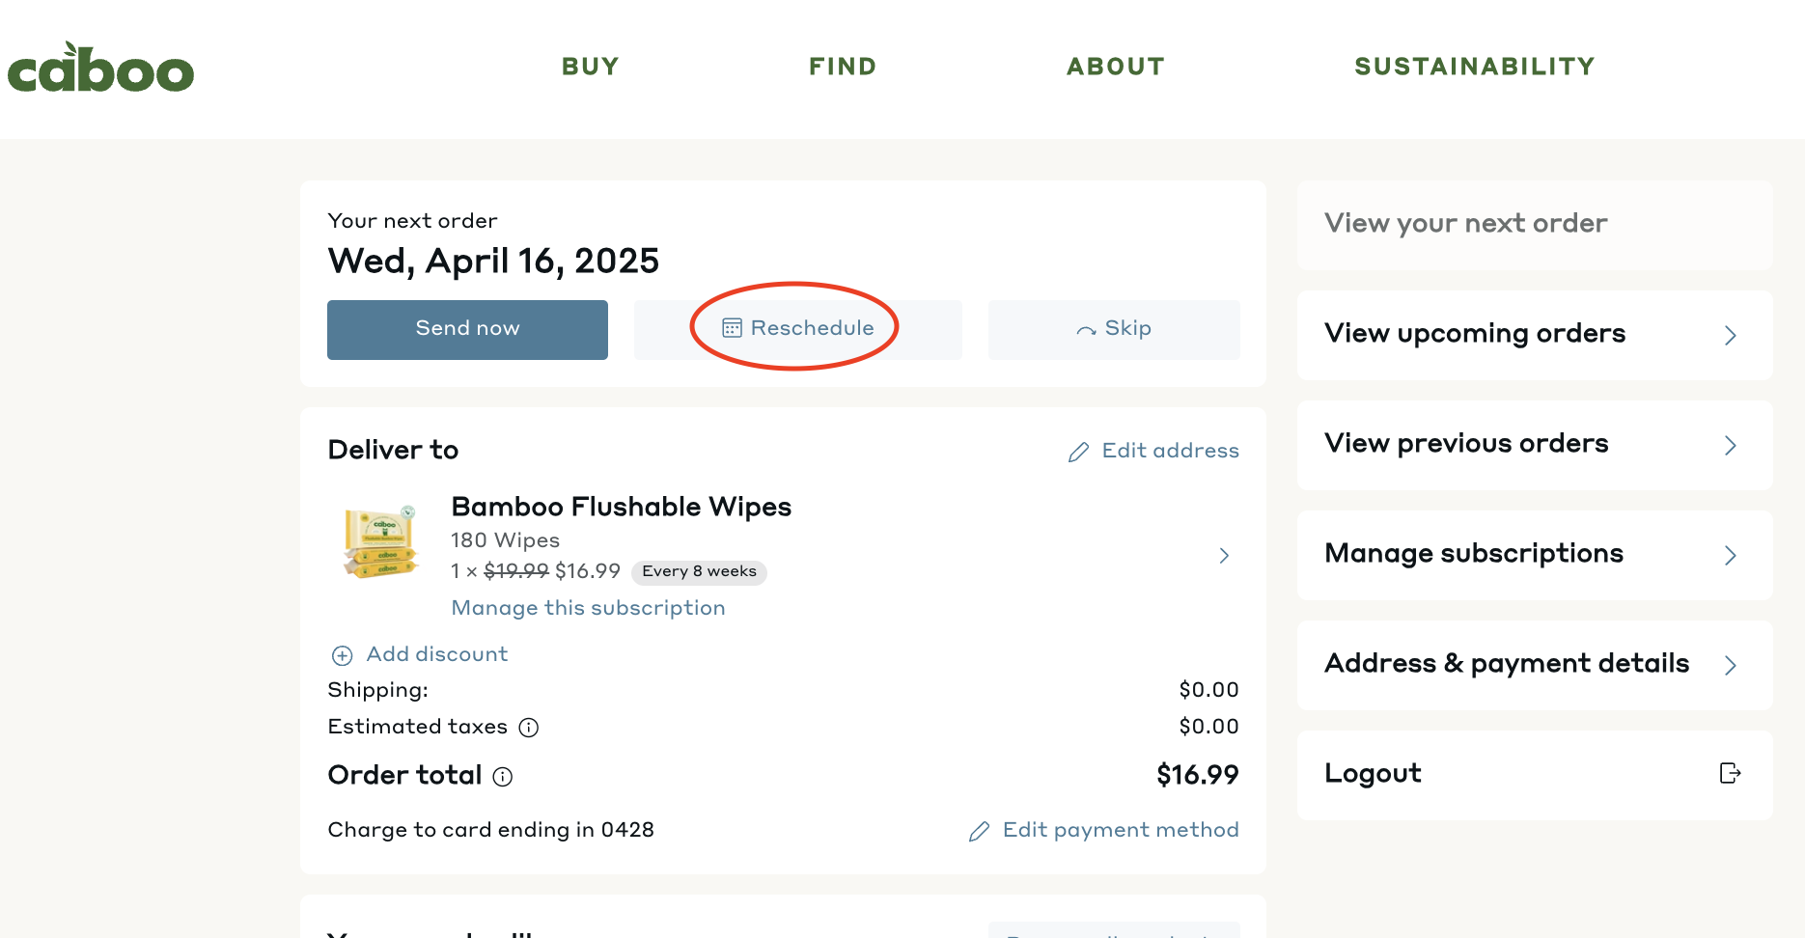Expand the Bamboo Flushable Wipes row chevron

point(1224,556)
